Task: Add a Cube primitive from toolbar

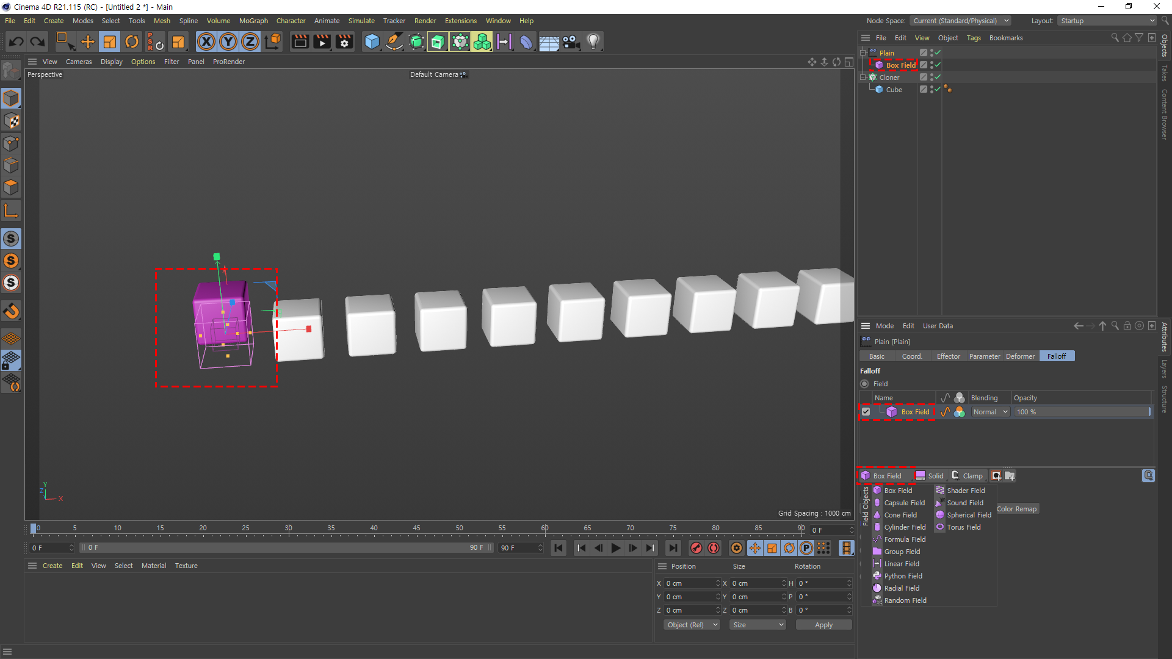Action: pyautogui.click(x=372, y=41)
